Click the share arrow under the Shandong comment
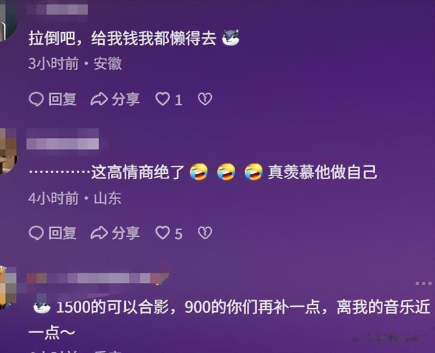This screenshot has width=435, height=353. [x=99, y=233]
